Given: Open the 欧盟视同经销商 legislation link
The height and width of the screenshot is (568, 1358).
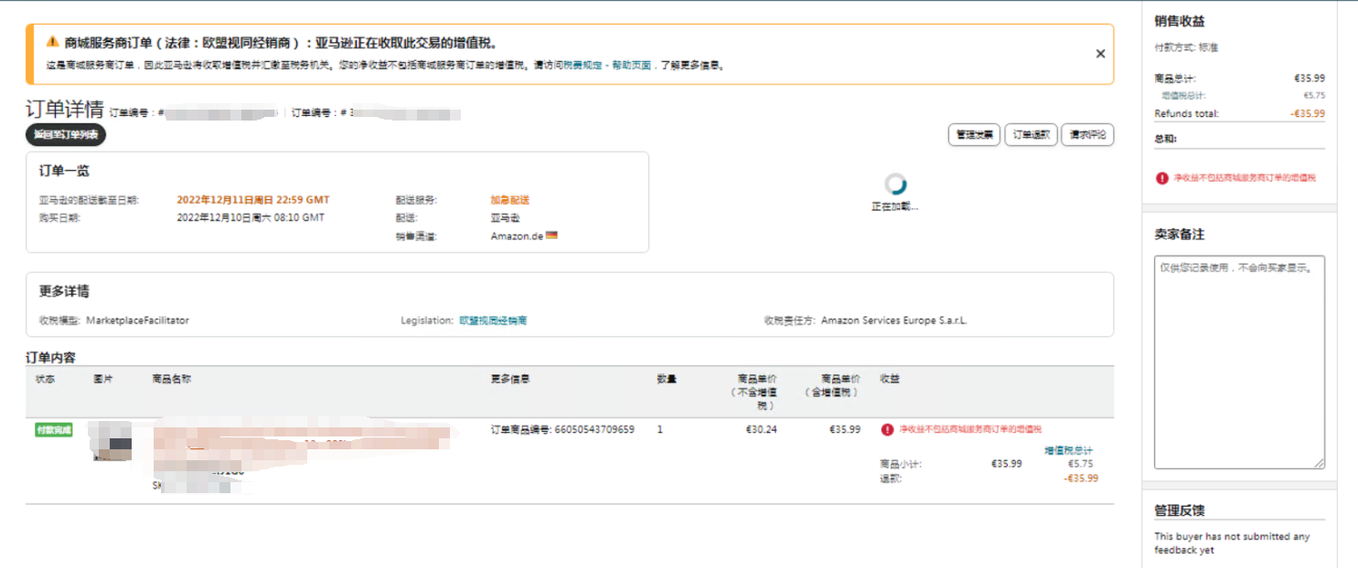Looking at the screenshot, I should [493, 321].
